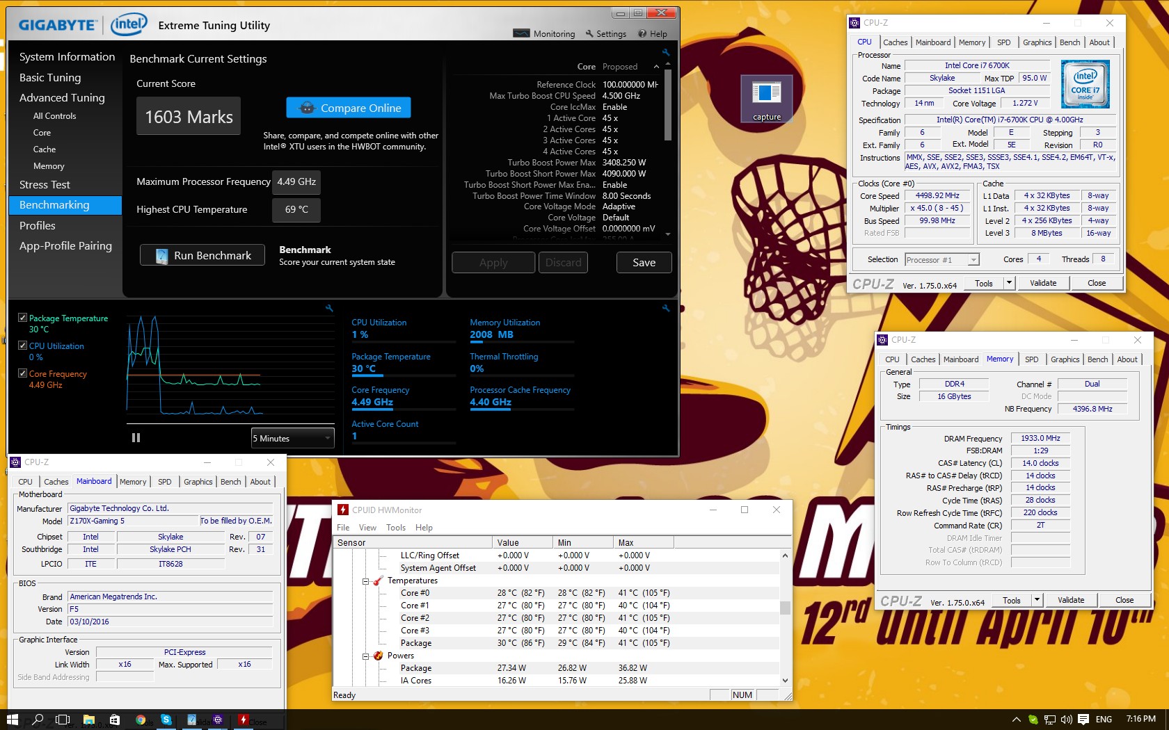Save the proposed settings

point(644,263)
